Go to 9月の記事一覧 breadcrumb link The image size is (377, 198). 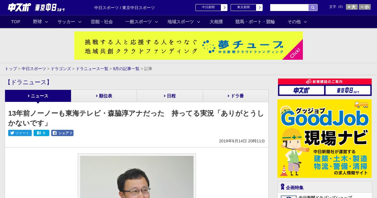[x=126, y=69]
